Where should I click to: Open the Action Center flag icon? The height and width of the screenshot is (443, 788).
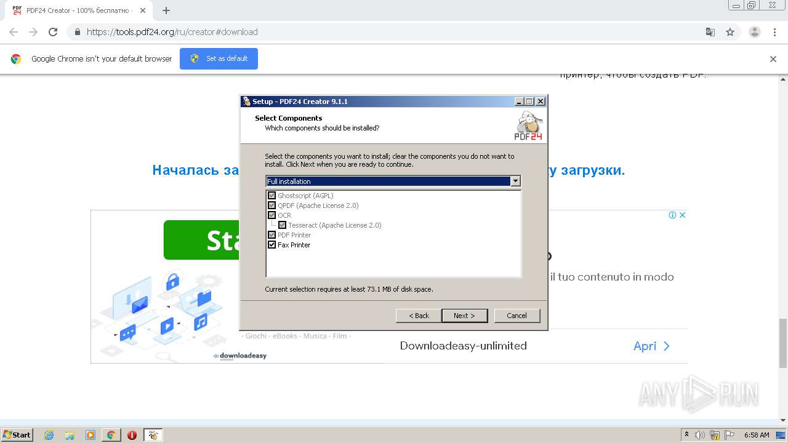tap(730, 435)
